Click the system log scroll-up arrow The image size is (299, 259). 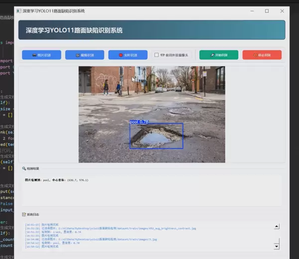point(277,227)
